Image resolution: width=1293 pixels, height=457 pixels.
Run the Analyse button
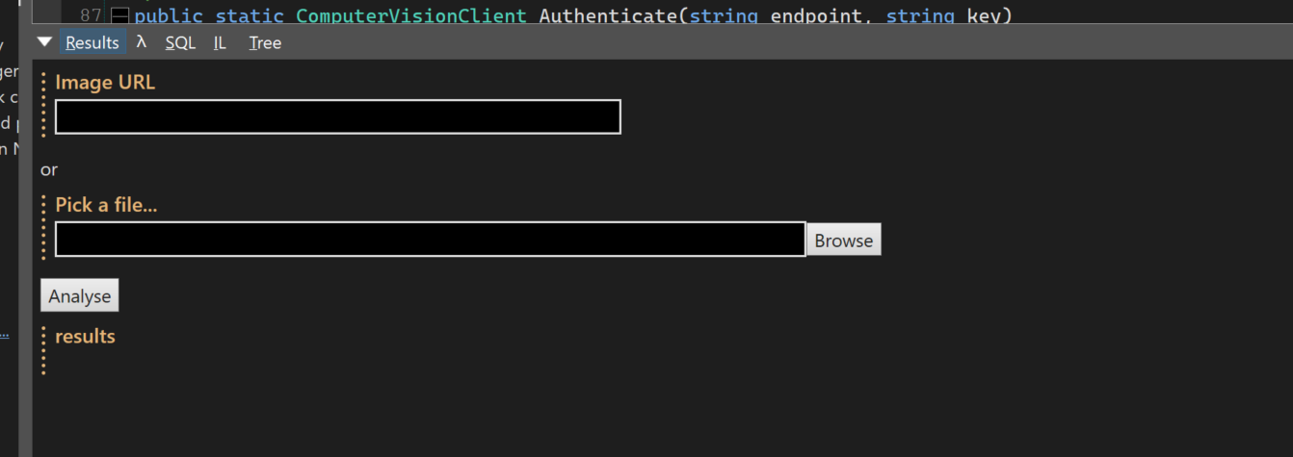[x=80, y=296]
